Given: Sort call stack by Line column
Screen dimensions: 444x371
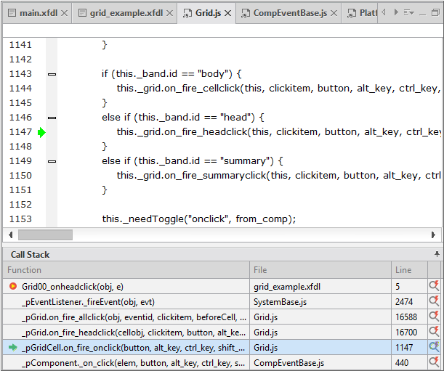Looking at the screenshot, I should (x=408, y=270).
